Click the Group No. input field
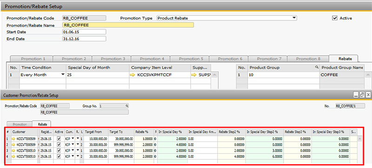 [x=114, y=106]
